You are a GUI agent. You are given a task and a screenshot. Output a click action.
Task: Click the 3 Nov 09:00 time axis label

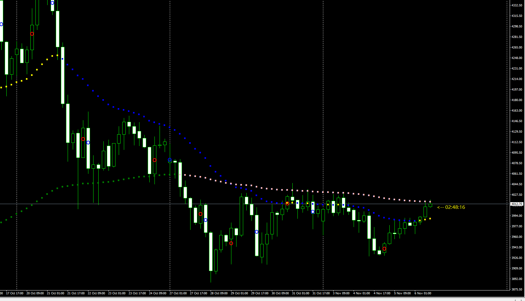point(341,293)
